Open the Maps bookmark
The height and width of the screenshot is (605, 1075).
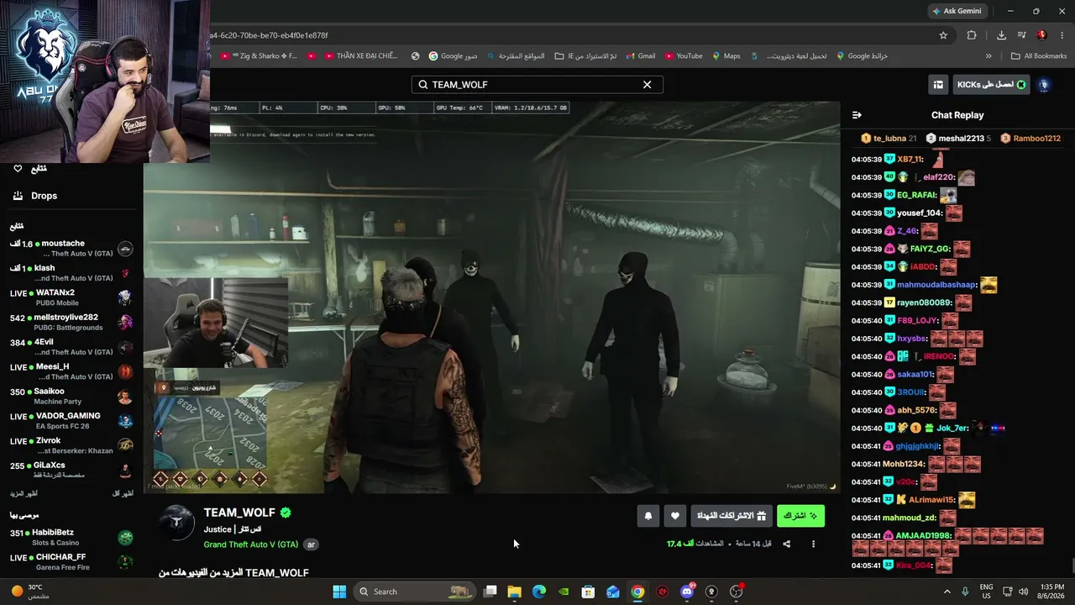726,56
